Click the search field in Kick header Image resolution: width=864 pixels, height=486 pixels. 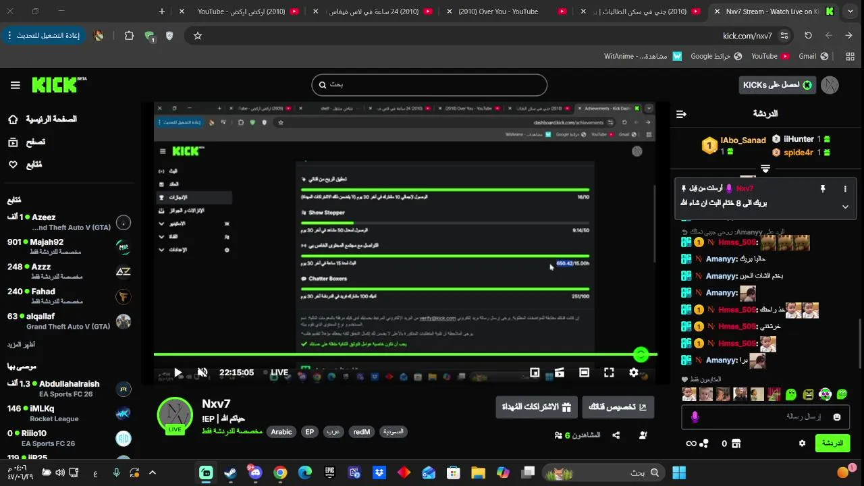point(429,84)
